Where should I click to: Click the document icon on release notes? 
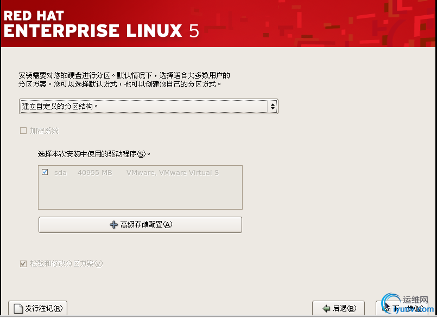click(18, 309)
